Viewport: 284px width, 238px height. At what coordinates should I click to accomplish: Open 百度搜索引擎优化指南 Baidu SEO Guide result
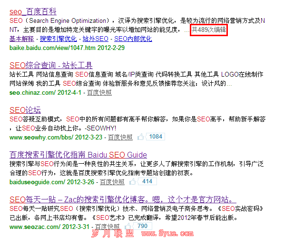pos(78,155)
